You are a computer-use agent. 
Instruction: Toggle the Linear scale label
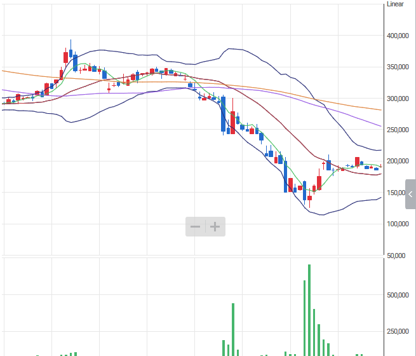[x=395, y=4]
